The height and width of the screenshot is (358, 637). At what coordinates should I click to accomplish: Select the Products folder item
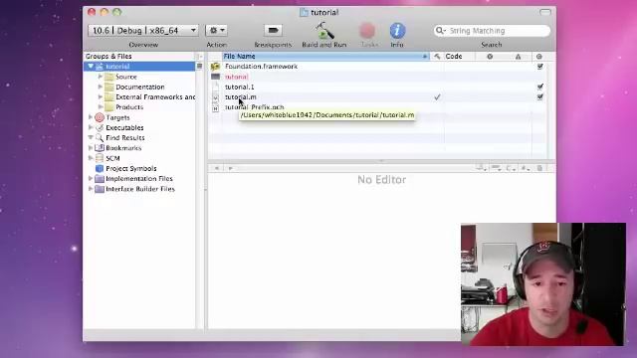point(129,107)
